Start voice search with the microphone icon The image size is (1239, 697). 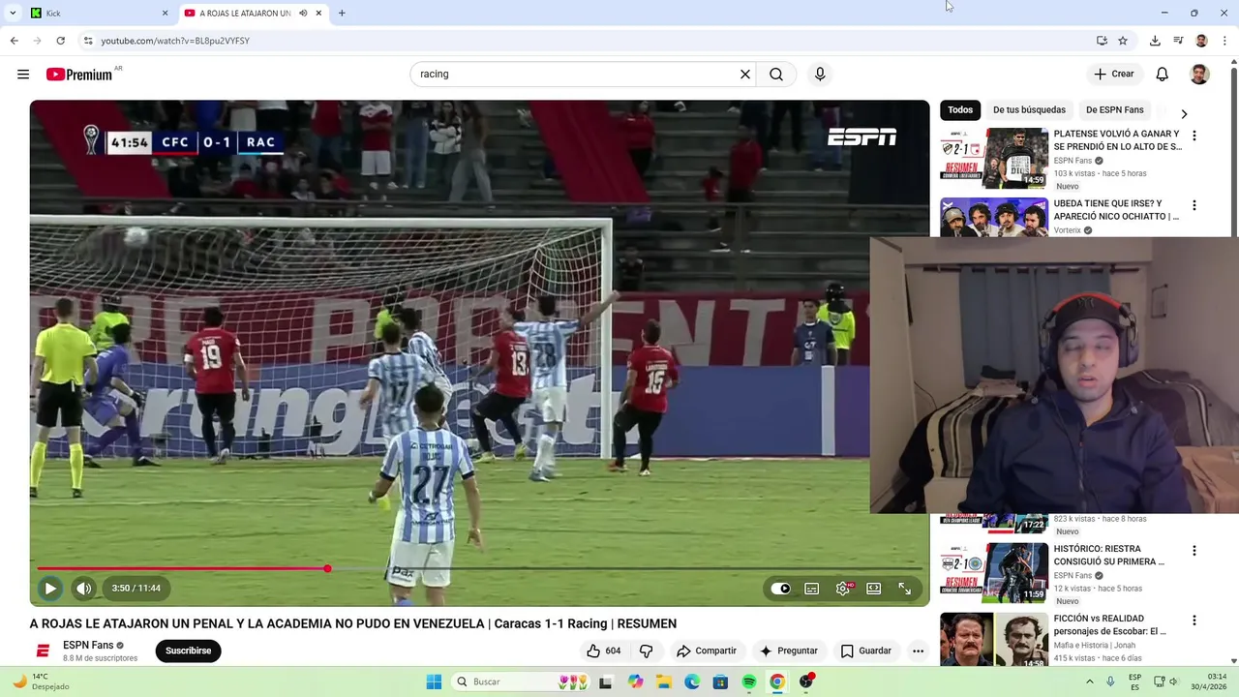(x=820, y=74)
